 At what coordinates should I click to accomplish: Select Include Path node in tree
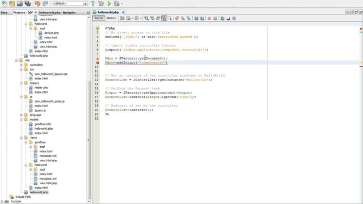(x=23, y=197)
